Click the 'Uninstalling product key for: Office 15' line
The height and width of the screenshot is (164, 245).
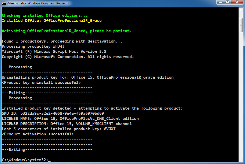point(88,77)
